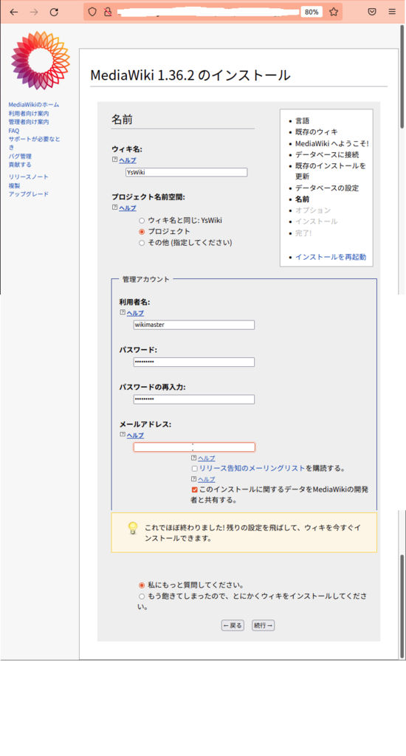Go back with the browser back arrow
406x756 pixels.
(x=14, y=12)
